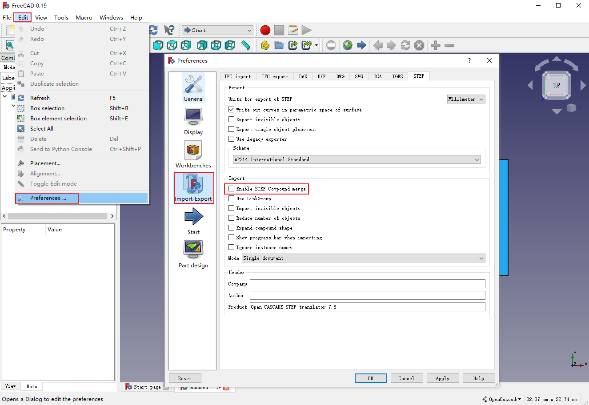
Task: Open the Macro menu
Action: (84, 17)
